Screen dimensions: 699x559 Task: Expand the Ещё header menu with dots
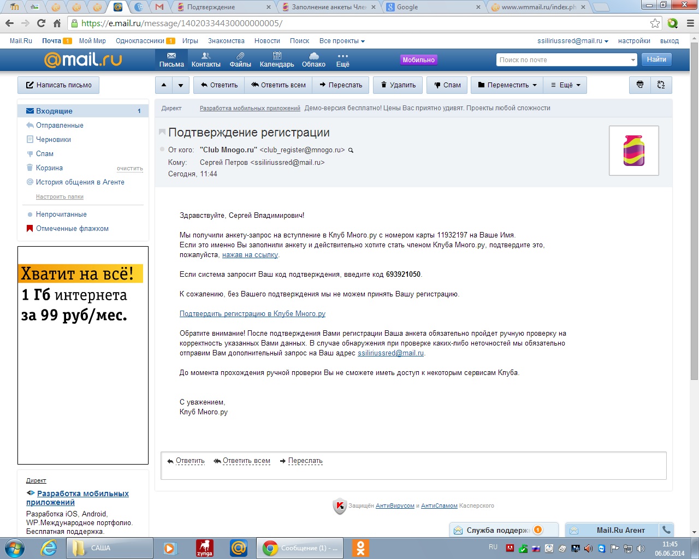[x=342, y=60]
